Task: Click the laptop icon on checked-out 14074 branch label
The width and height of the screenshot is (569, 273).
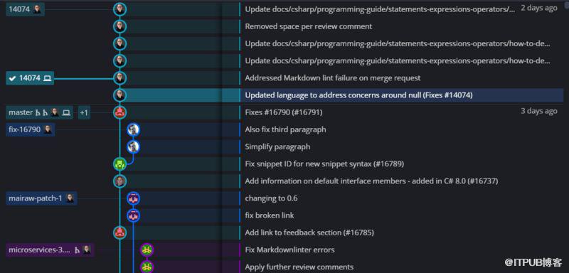Action: click(47, 78)
